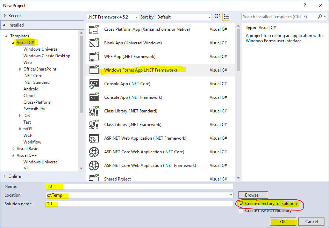Switch to medium icons list view

tap(226, 17)
